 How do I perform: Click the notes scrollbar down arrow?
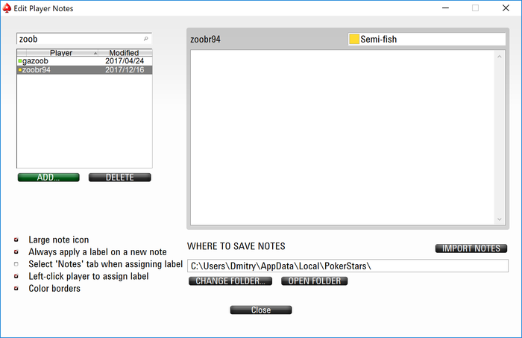(500, 219)
